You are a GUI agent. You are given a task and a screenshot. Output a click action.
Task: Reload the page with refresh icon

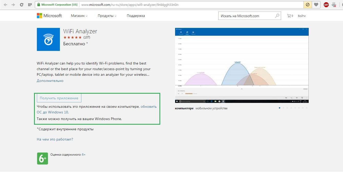tap(22, 5)
